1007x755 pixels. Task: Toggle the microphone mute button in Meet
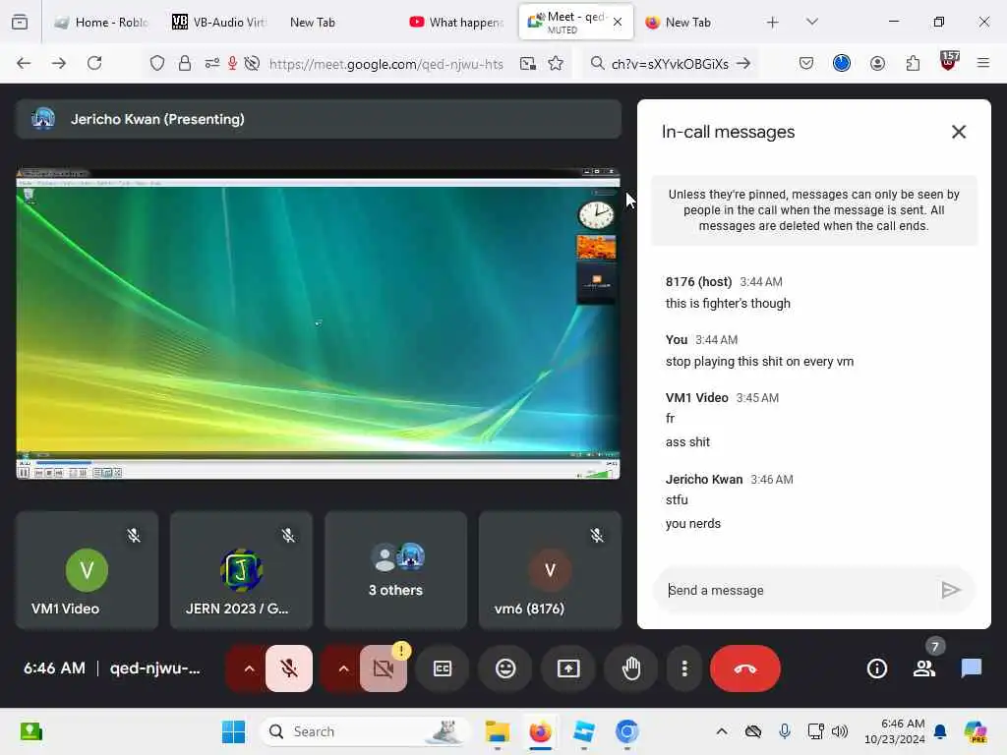point(289,668)
